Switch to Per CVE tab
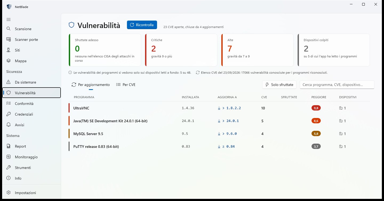Screen dimensions: 384x201 coord(126,85)
